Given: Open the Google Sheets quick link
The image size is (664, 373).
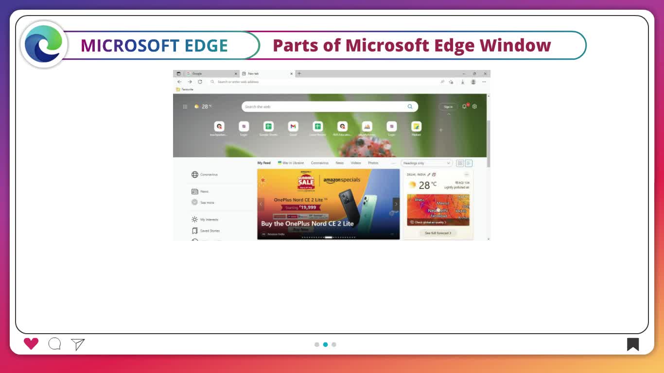Looking at the screenshot, I should pyautogui.click(x=268, y=129).
